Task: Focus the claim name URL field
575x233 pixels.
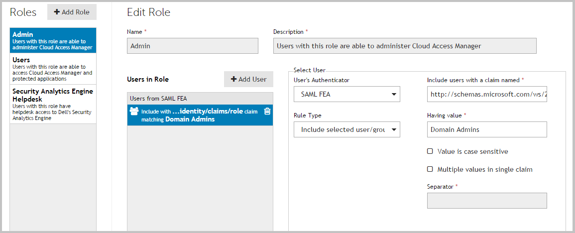Action: 487,94
